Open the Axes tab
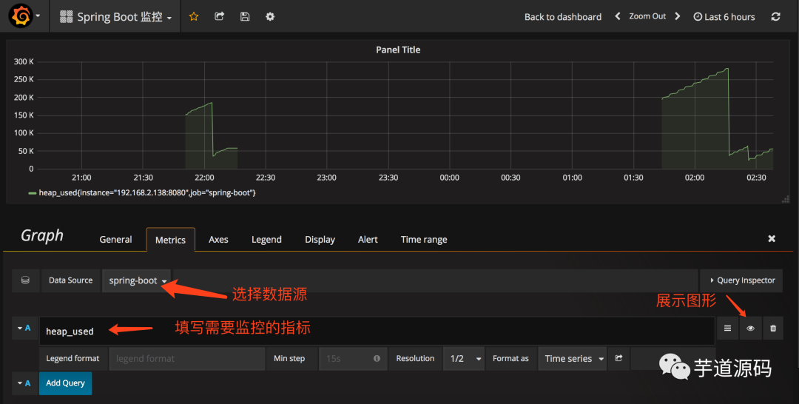The width and height of the screenshot is (799, 404). pyautogui.click(x=218, y=240)
